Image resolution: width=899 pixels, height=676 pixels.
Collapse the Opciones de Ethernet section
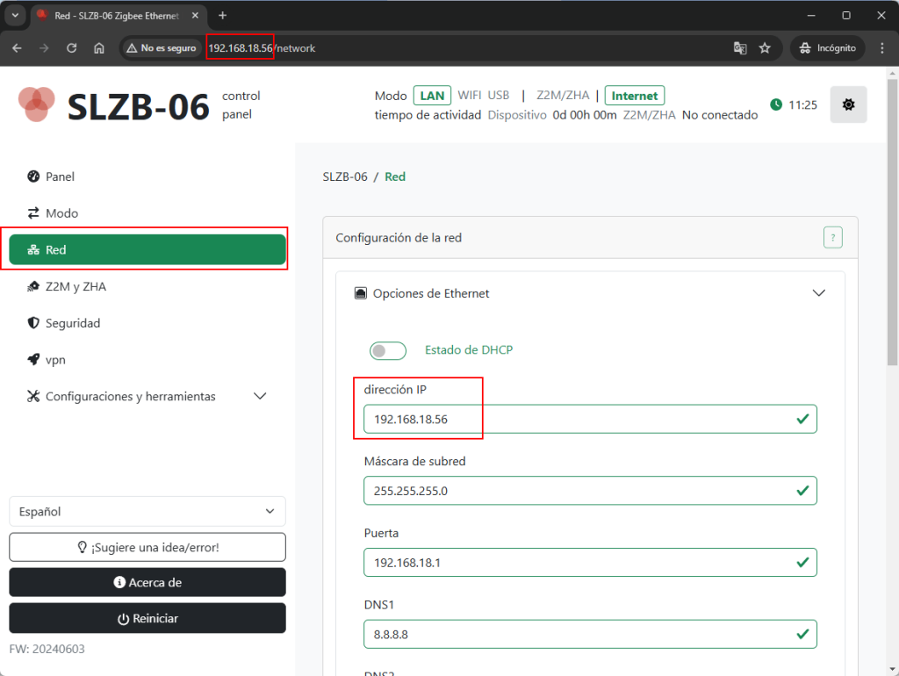click(818, 293)
